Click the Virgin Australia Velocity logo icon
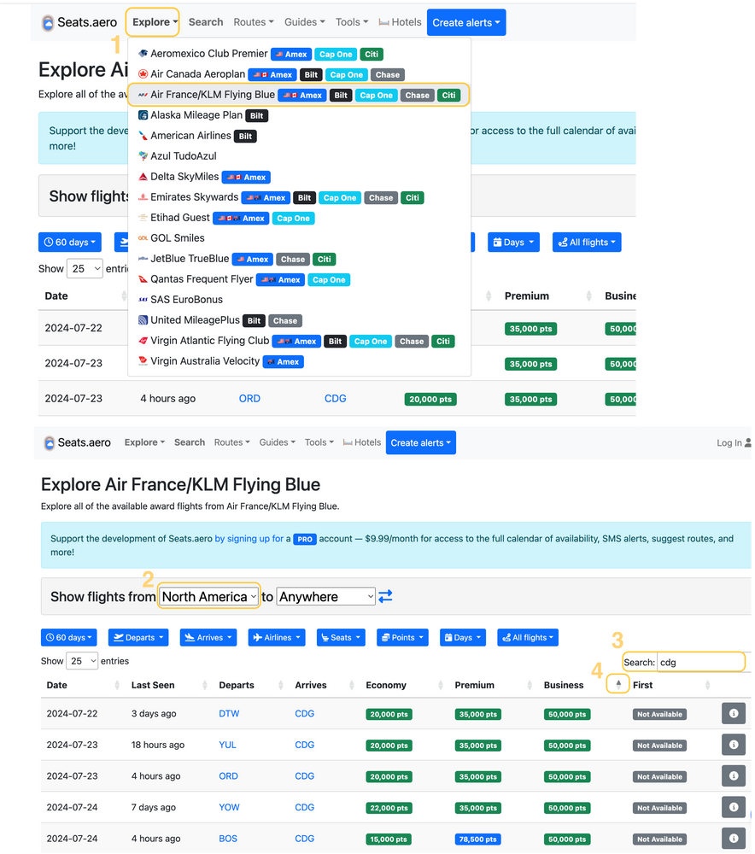 click(143, 361)
